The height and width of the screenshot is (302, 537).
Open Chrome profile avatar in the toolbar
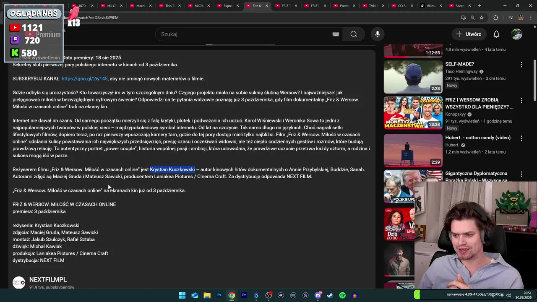pyautogui.click(x=521, y=18)
